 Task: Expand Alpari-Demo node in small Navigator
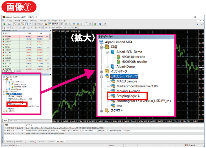click(7, 89)
